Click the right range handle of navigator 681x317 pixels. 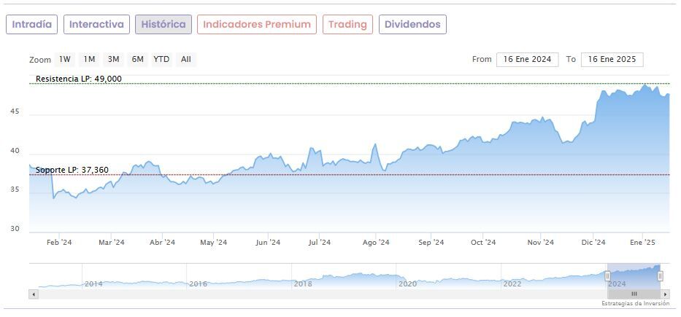point(660,275)
